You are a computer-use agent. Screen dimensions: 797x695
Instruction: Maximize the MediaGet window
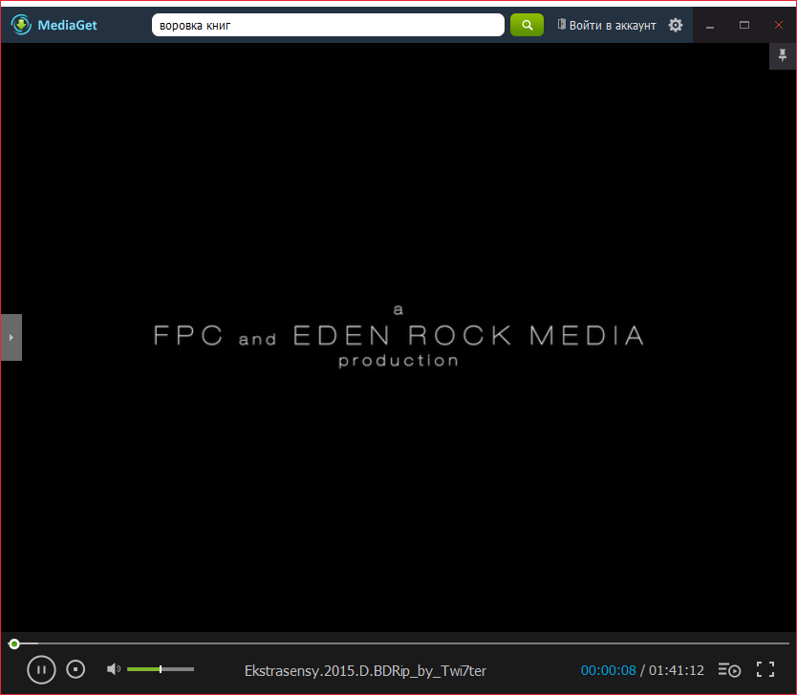[x=744, y=25]
